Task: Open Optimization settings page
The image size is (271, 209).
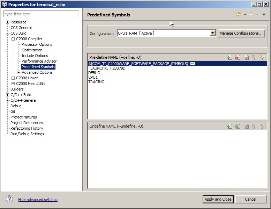Action: 32,50
